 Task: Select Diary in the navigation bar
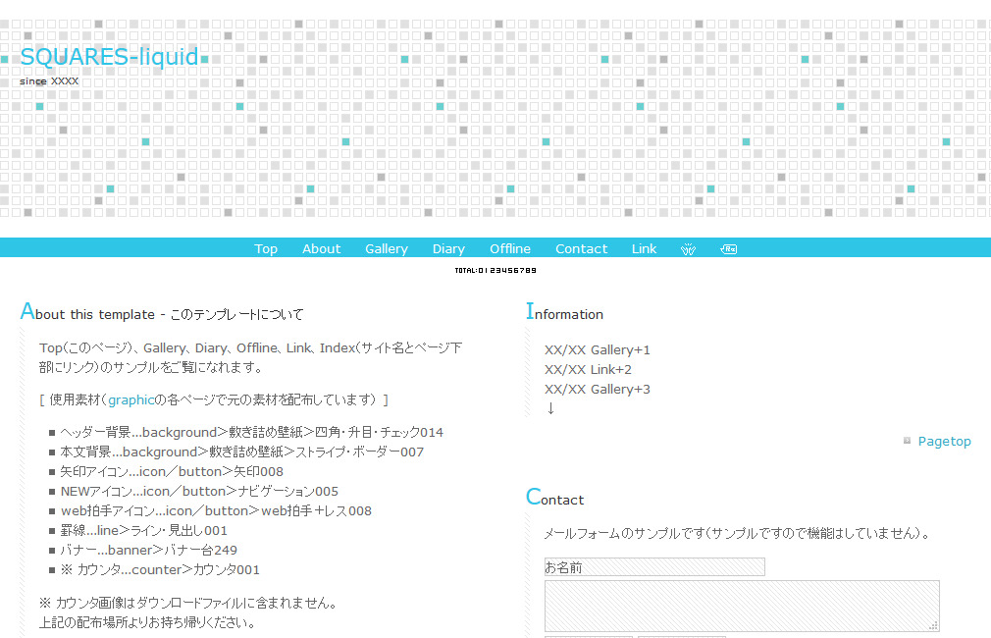[x=448, y=249]
